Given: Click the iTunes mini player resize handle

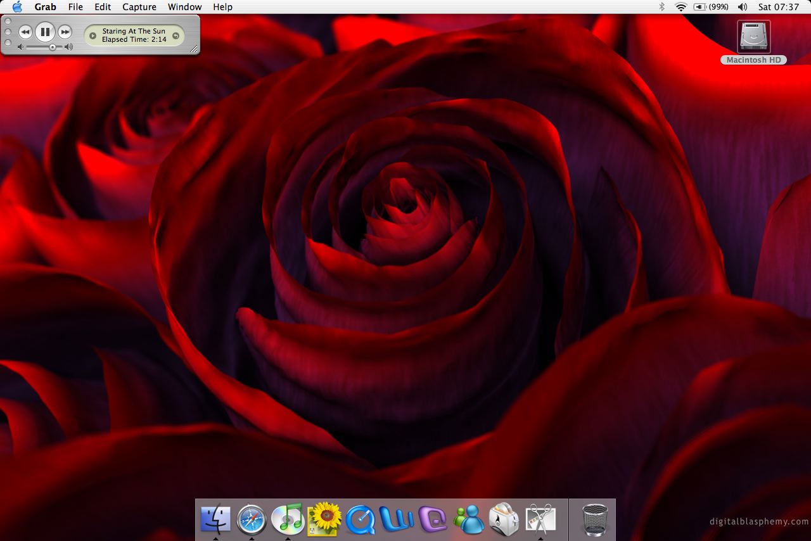Looking at the screenshot, I should [194, 49].
